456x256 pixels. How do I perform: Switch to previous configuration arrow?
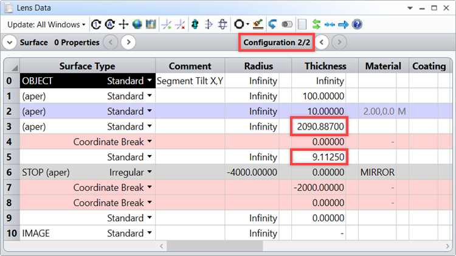click(x=322, y=43)
